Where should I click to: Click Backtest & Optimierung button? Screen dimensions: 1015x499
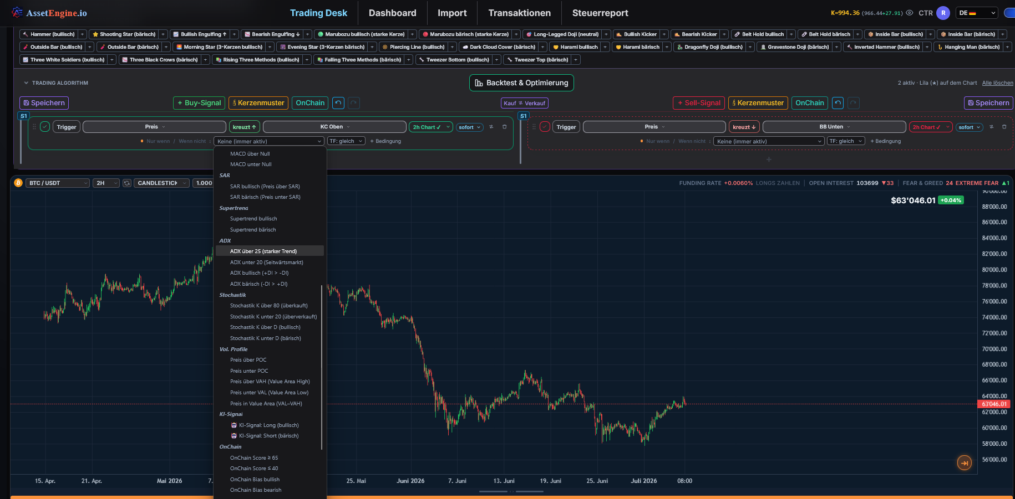[x=521, y=83]
